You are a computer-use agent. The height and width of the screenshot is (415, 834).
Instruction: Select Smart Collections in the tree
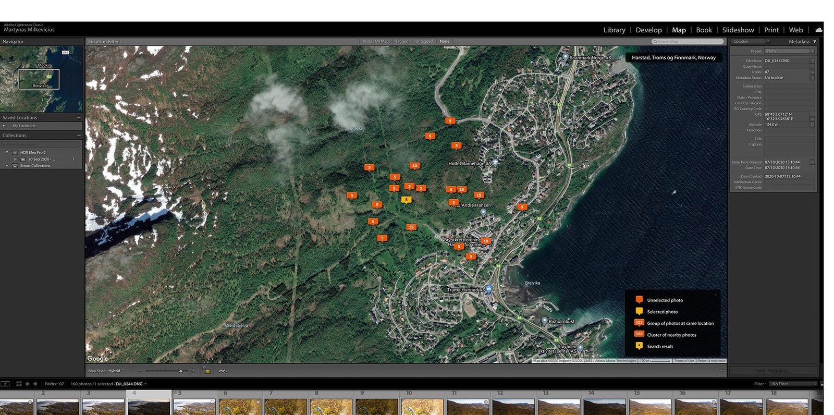point(35,166)
